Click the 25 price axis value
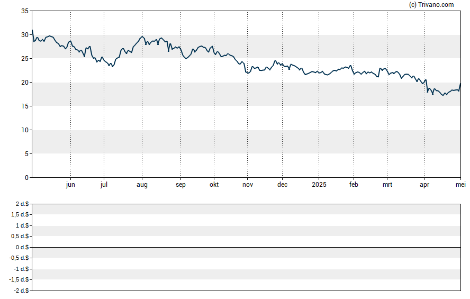 [25, 59]
